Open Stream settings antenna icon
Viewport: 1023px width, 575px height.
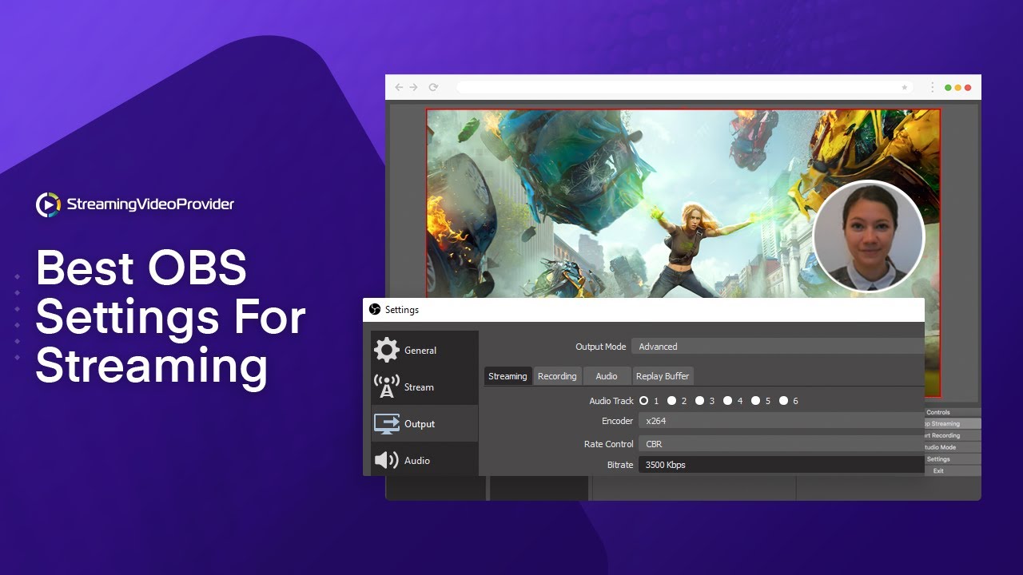[x=387, y=387]
